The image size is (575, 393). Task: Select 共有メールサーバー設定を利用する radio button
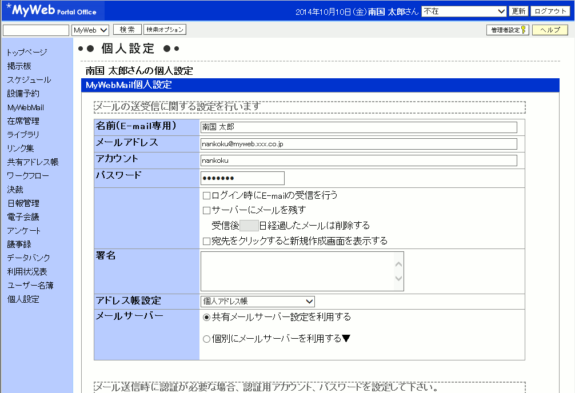(206, 317)
